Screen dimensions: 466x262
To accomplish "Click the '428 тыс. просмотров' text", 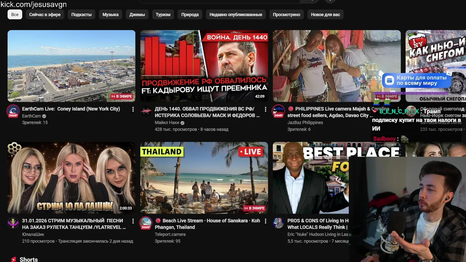I will point(176,129).
